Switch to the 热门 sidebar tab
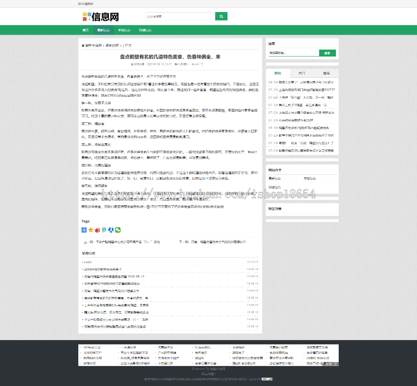The image size is (417, 386). coord(302,73)
